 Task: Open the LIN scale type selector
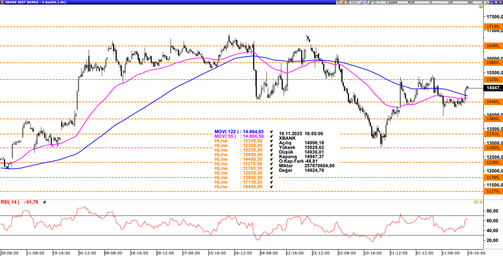click(x=451, y=2)
